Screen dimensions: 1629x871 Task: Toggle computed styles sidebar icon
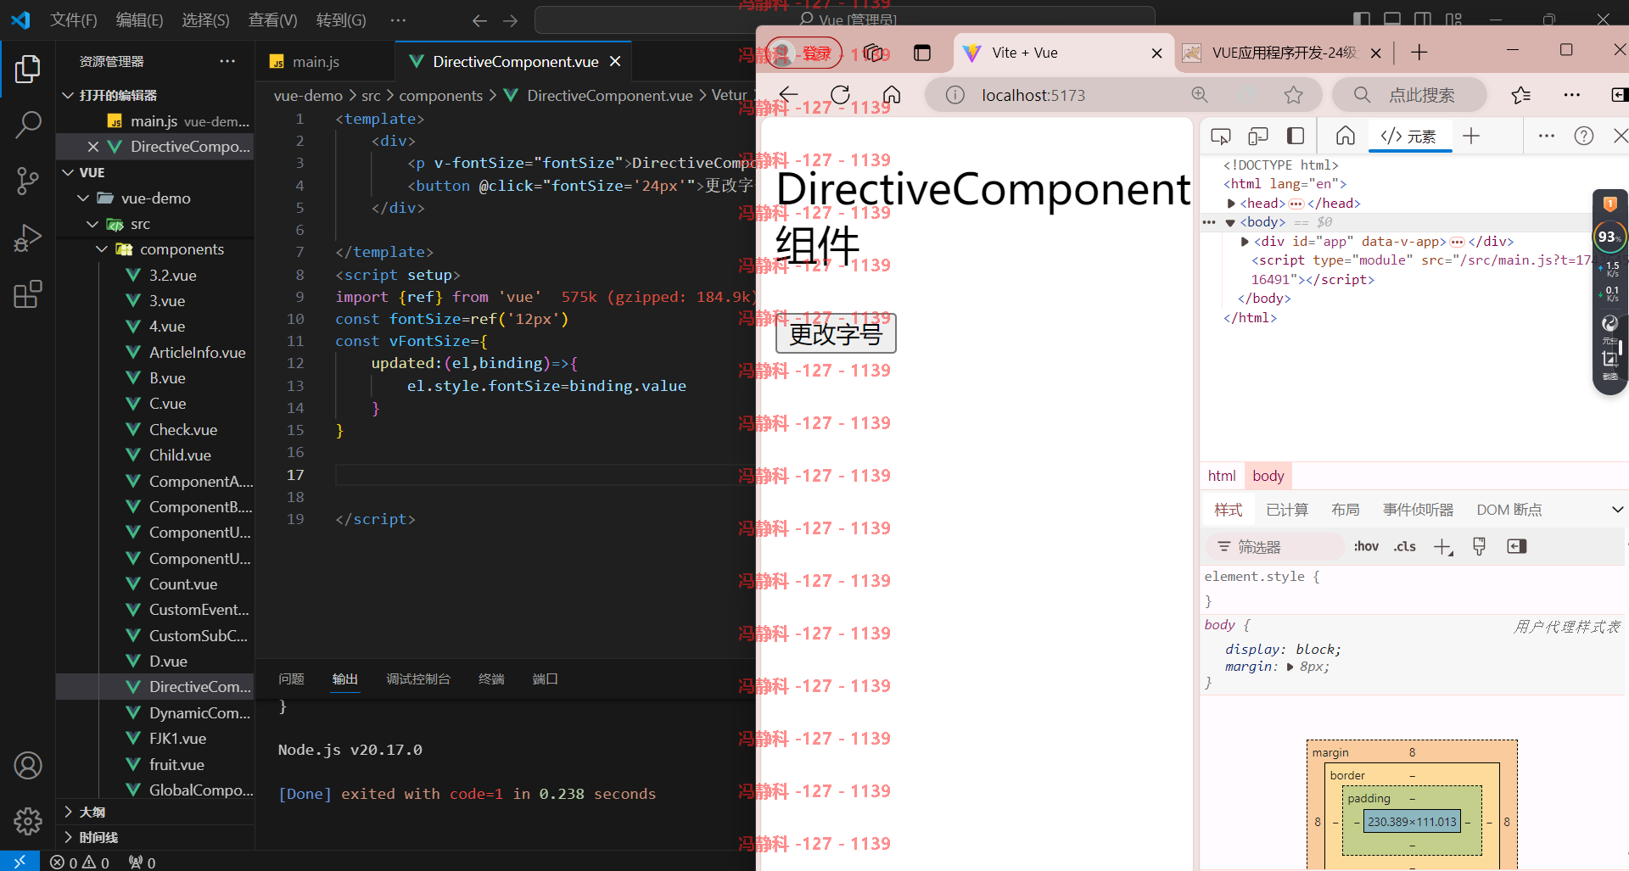1517,547
